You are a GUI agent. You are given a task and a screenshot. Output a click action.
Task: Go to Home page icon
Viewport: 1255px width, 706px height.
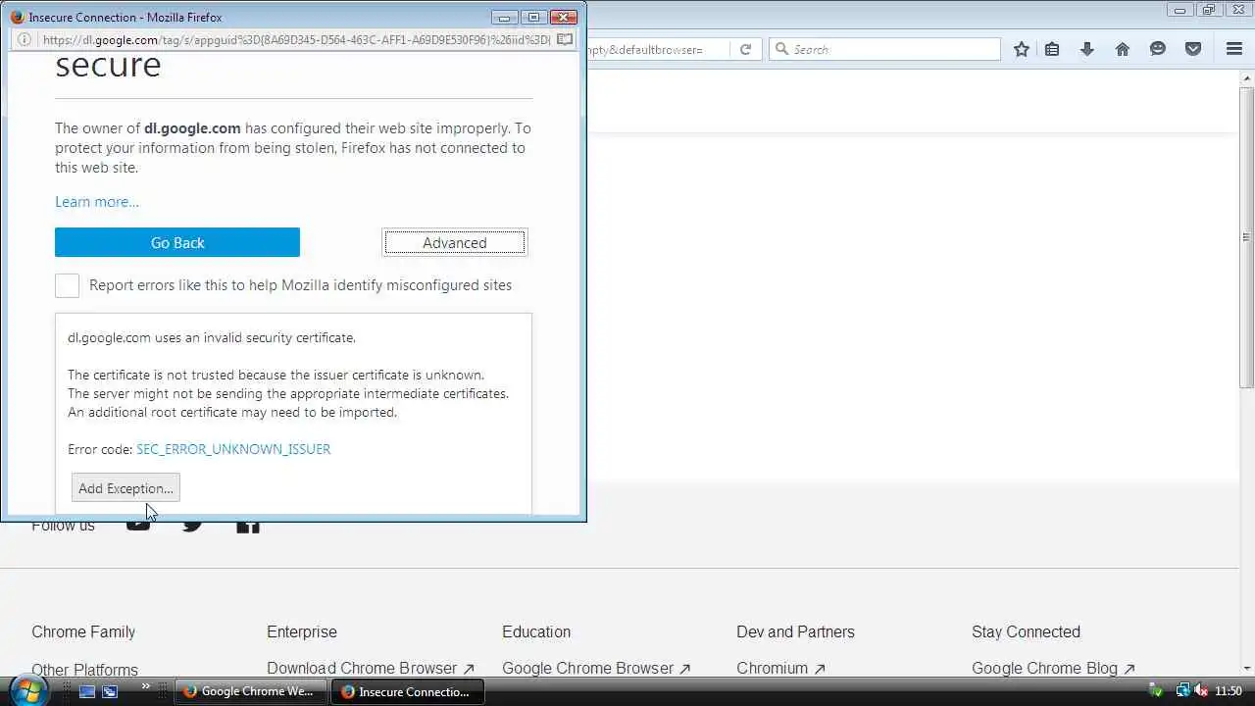coord(1123,49)
